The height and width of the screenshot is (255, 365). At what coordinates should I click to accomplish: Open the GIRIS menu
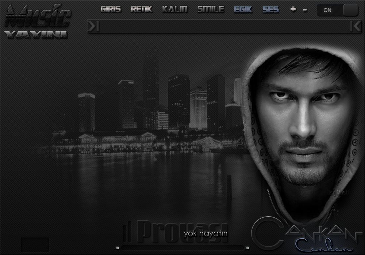click(x=111, y=9)
